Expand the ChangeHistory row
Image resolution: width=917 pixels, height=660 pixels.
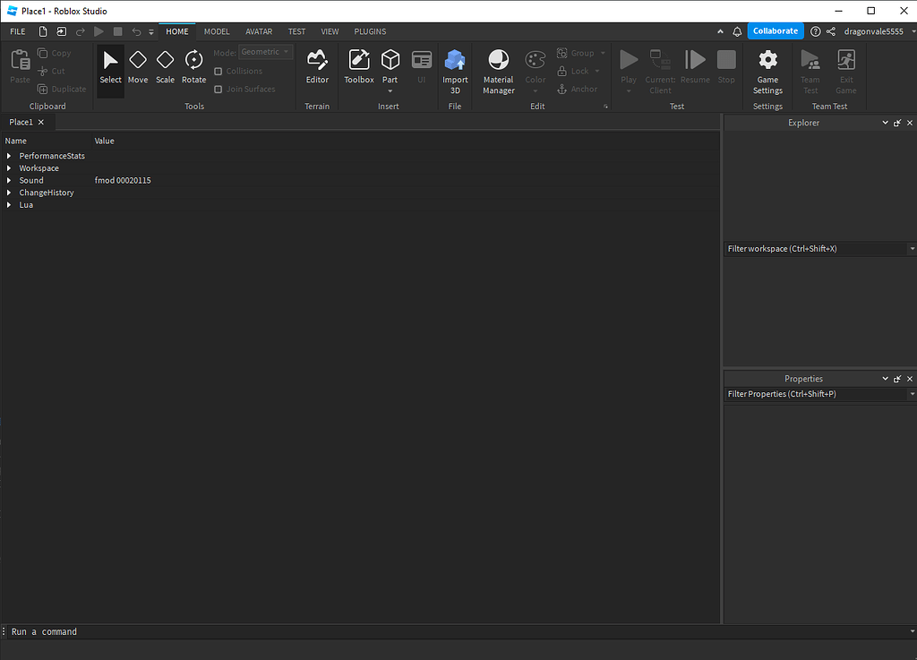click(x=9, y=193)
